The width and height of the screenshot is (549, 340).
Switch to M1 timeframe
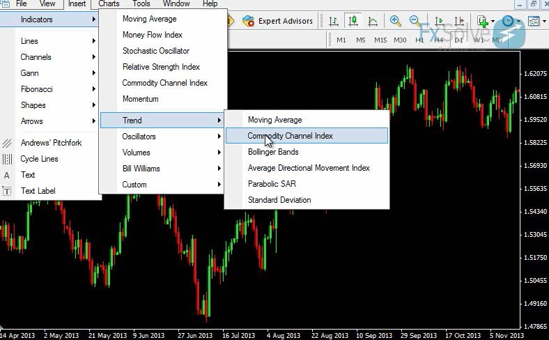coord(341,40)
